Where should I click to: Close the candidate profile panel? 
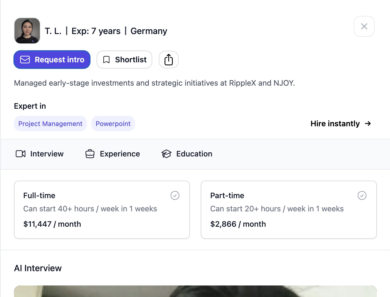[364, 26]
